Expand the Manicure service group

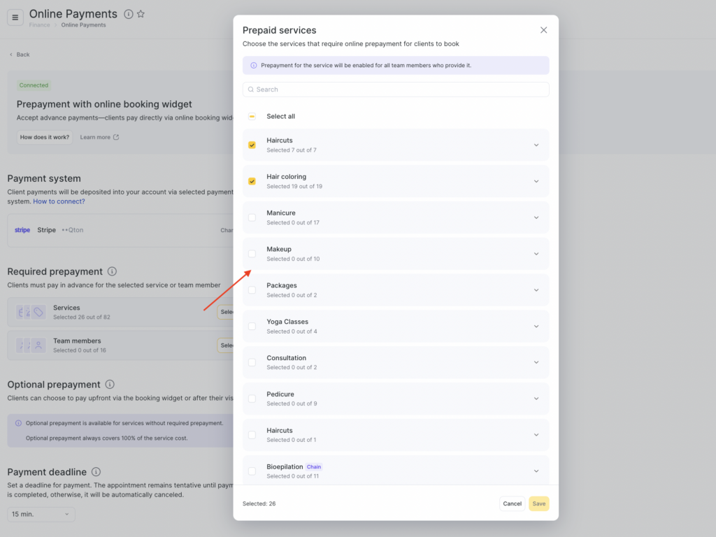pyautogui.click(x=536, y=217)
